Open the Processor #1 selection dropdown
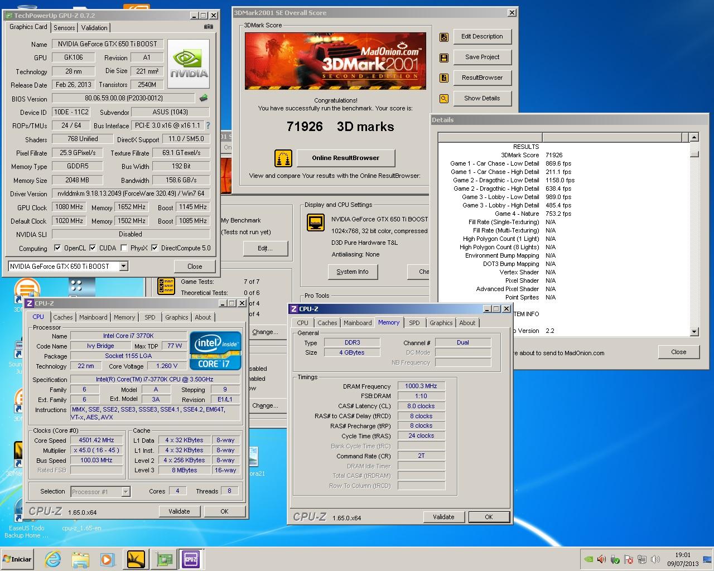Screen dimensions: 714x571 coord(126,492)
